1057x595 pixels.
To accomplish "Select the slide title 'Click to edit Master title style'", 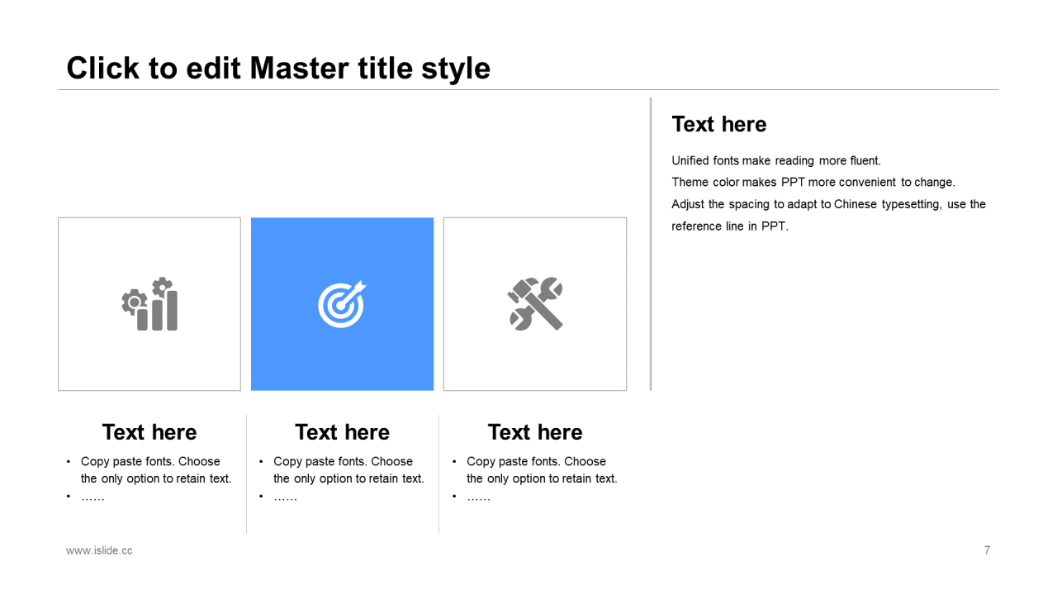I will [278, 68].
